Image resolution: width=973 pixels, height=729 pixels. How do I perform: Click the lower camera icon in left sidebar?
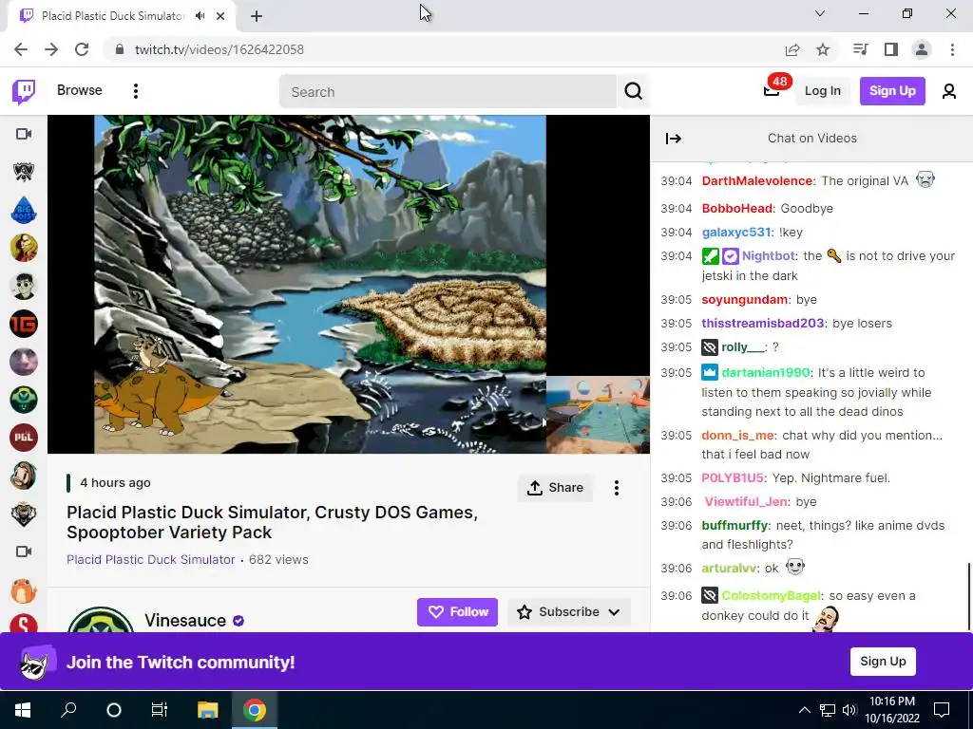24,551
